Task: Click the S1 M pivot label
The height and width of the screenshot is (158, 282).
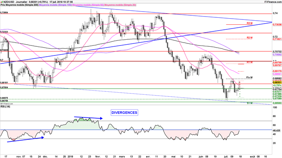Action: 250,103
